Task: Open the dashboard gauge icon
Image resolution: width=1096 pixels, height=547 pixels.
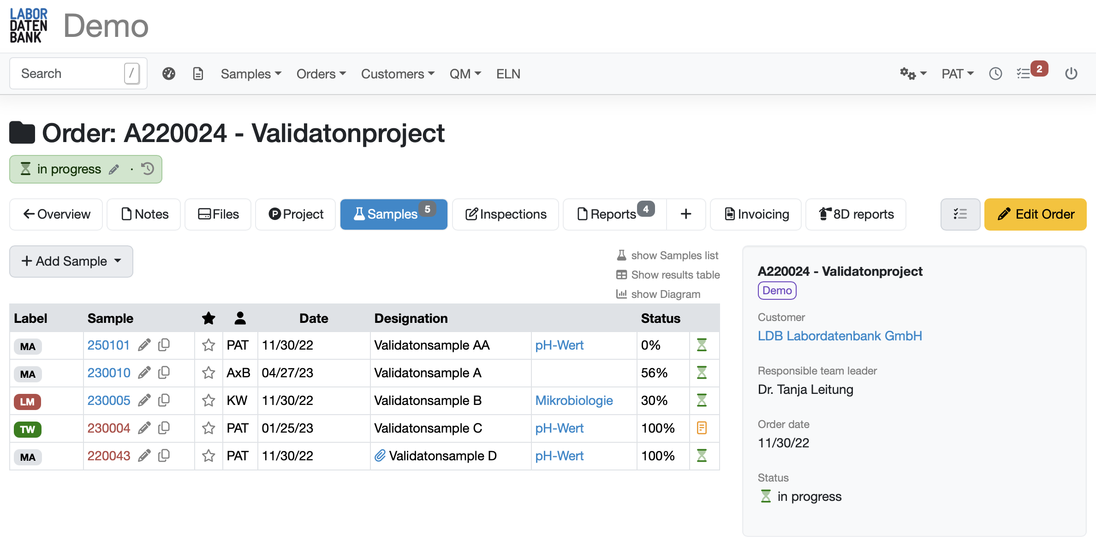Action: click(x=169, y=74)
